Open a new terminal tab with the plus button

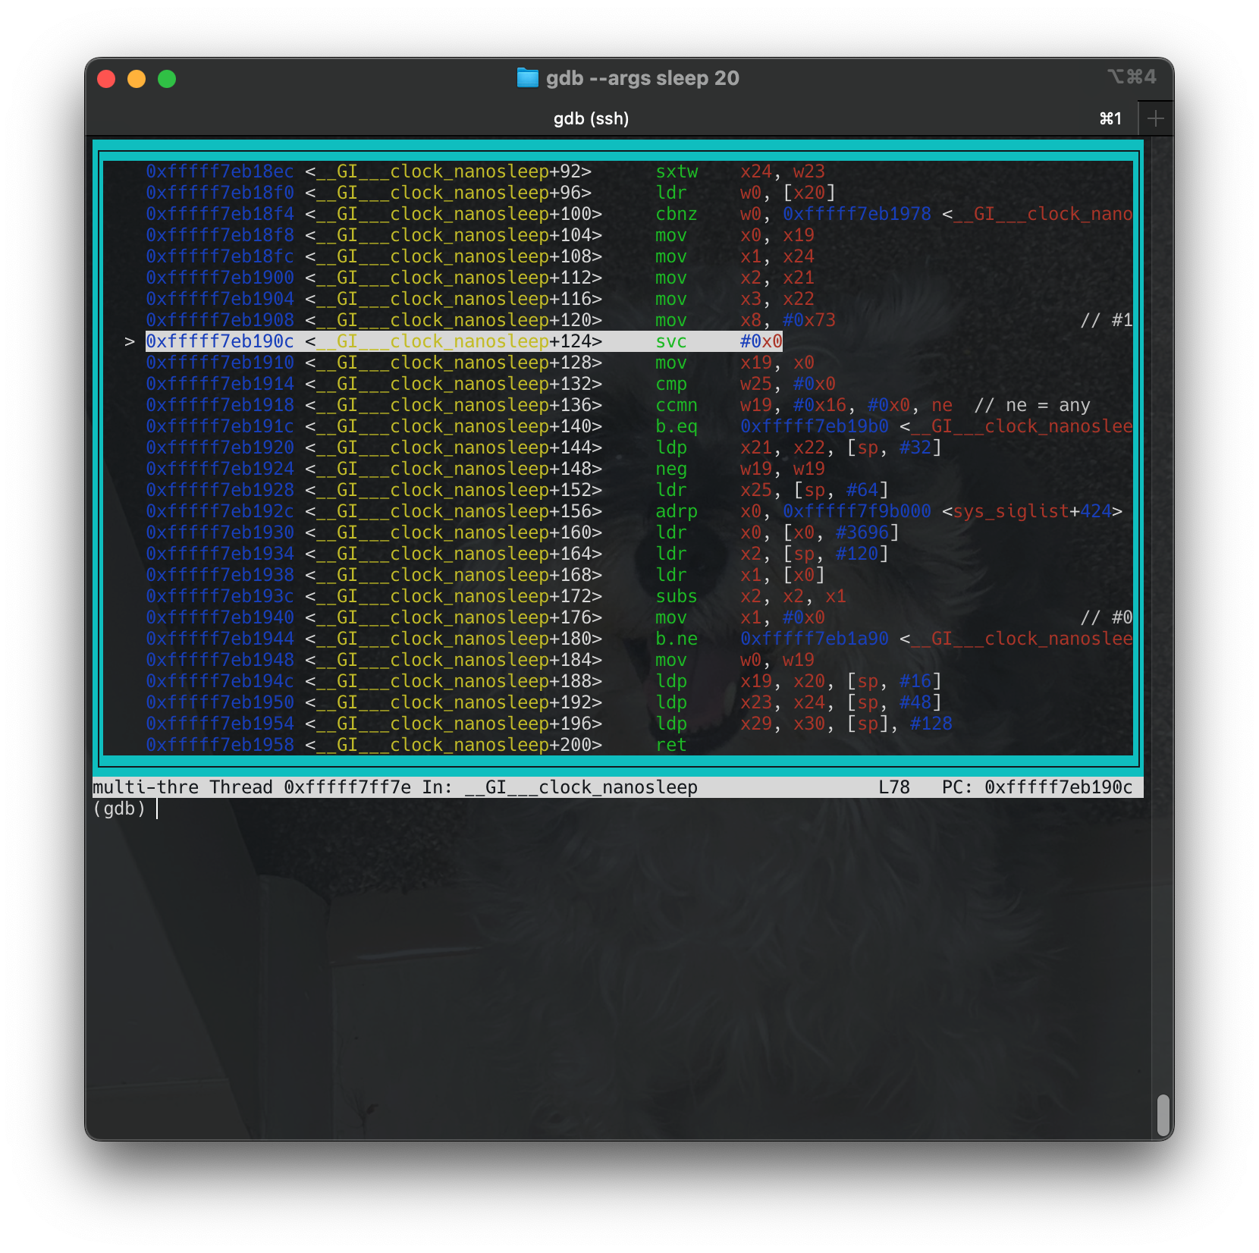coord(1155,118)
